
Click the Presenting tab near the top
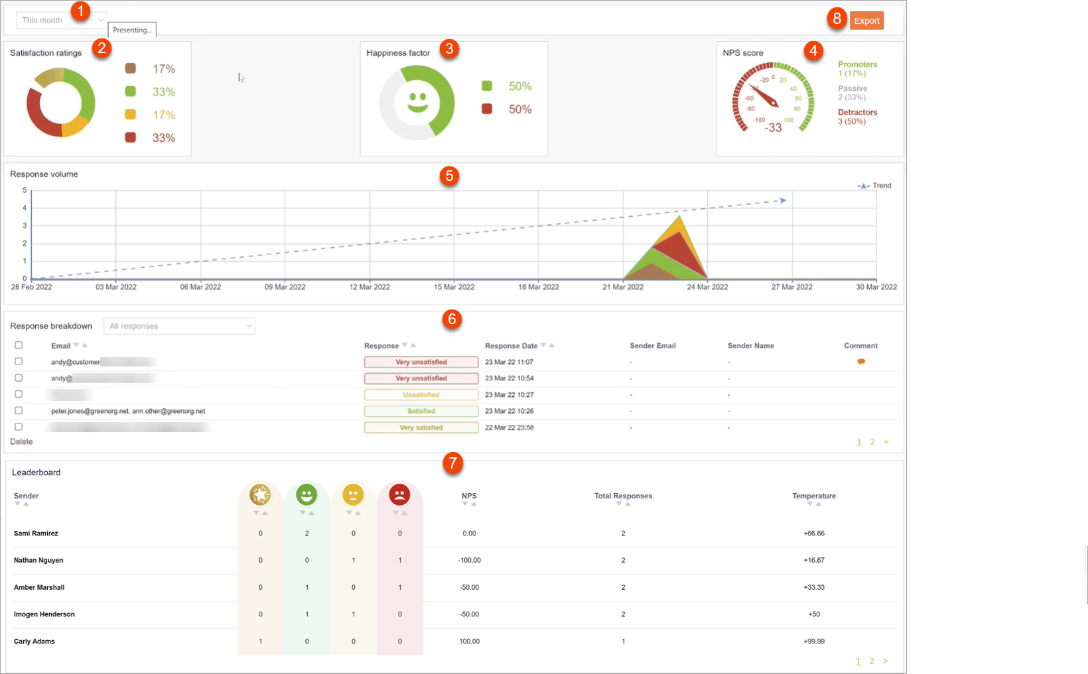tap(131, 30)
